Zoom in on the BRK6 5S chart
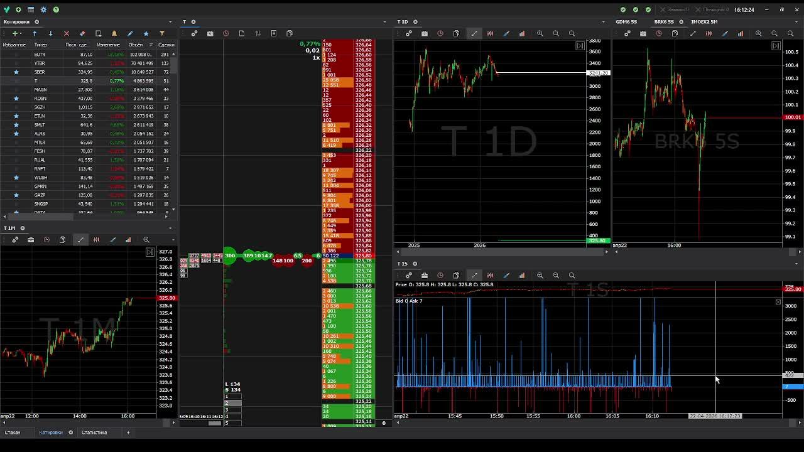Screen dimensions: 804x452 pos(759,33)
